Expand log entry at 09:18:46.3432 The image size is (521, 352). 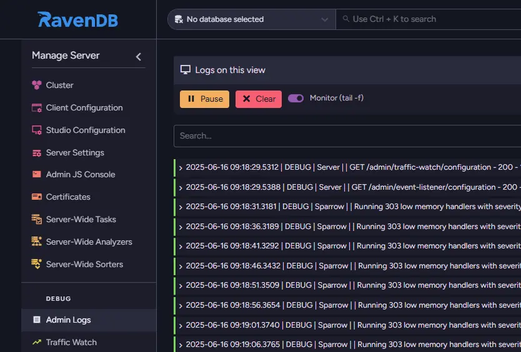181,266
